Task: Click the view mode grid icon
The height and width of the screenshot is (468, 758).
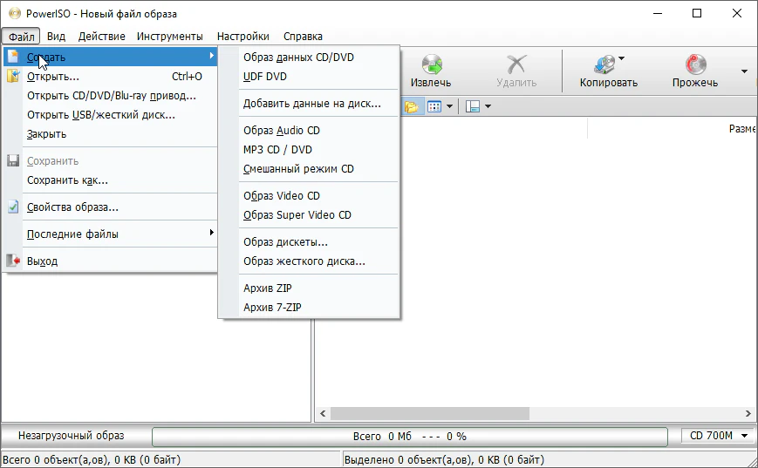Action: 434,106
